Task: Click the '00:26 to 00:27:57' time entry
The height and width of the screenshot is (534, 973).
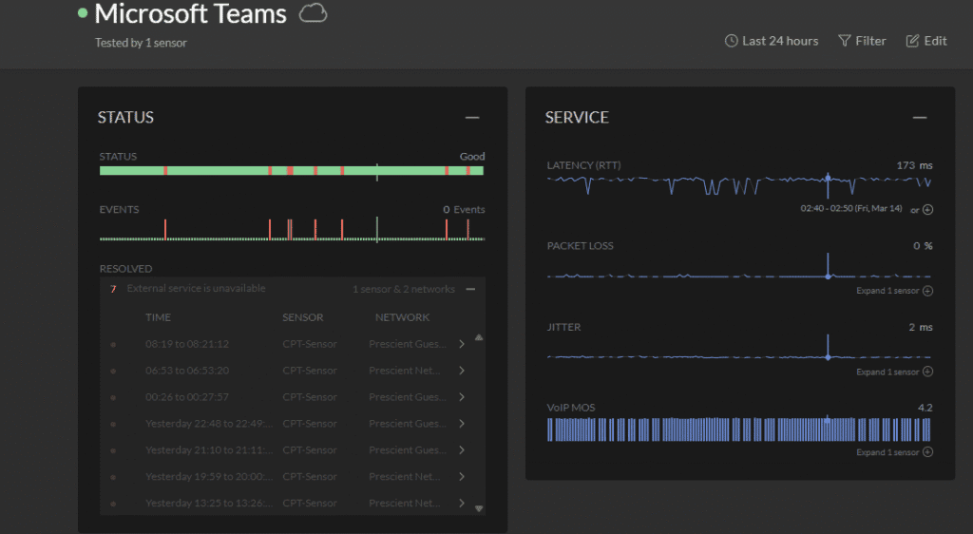Action: click(x=187, y=397)
